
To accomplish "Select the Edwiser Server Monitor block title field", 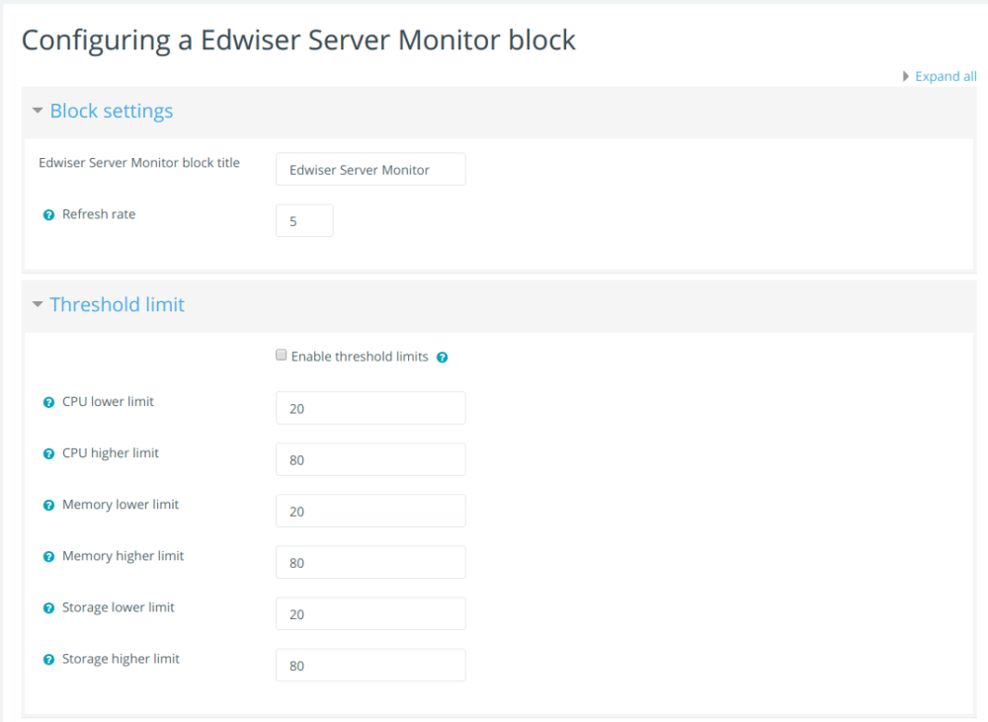I will [x=370, y=169].
